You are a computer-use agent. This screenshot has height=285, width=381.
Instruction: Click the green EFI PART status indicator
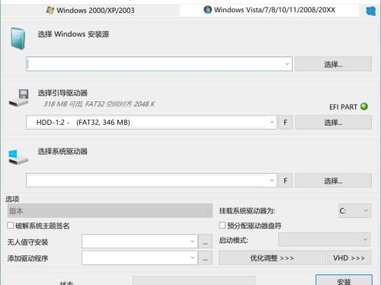click(364, 107)
